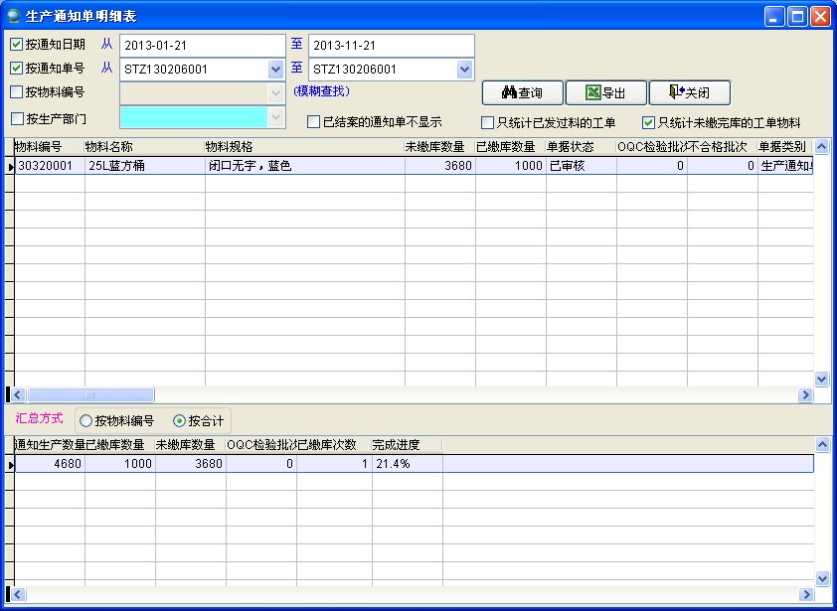Click the title bar application icon
Image resolution: width=837 pixels, height=611 pixels.
coord(13,16)
